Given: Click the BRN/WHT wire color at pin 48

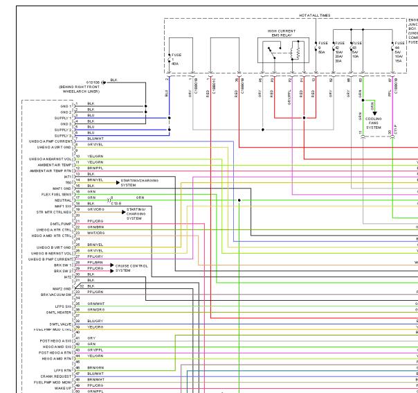Looking at the screenshot, I should [x=96, y=380].
